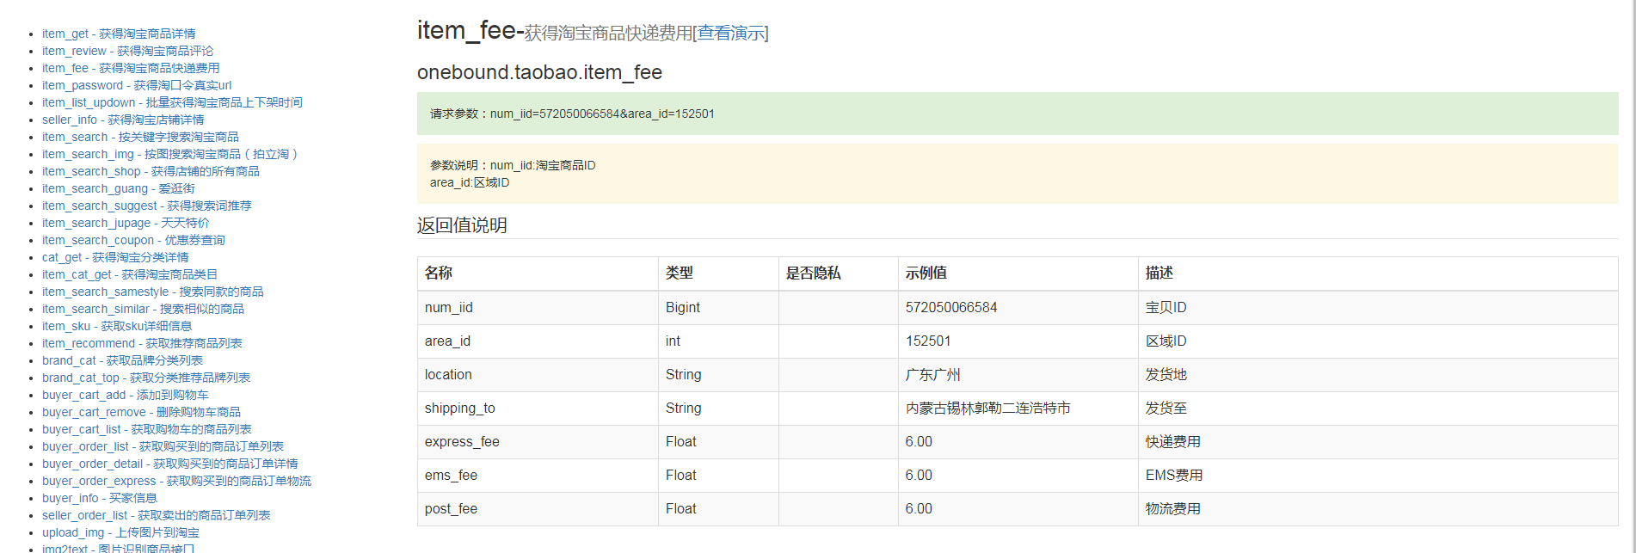Select the express_fee name cell
The width and height of the screenshot is (1636, 553).
[538, 441]
